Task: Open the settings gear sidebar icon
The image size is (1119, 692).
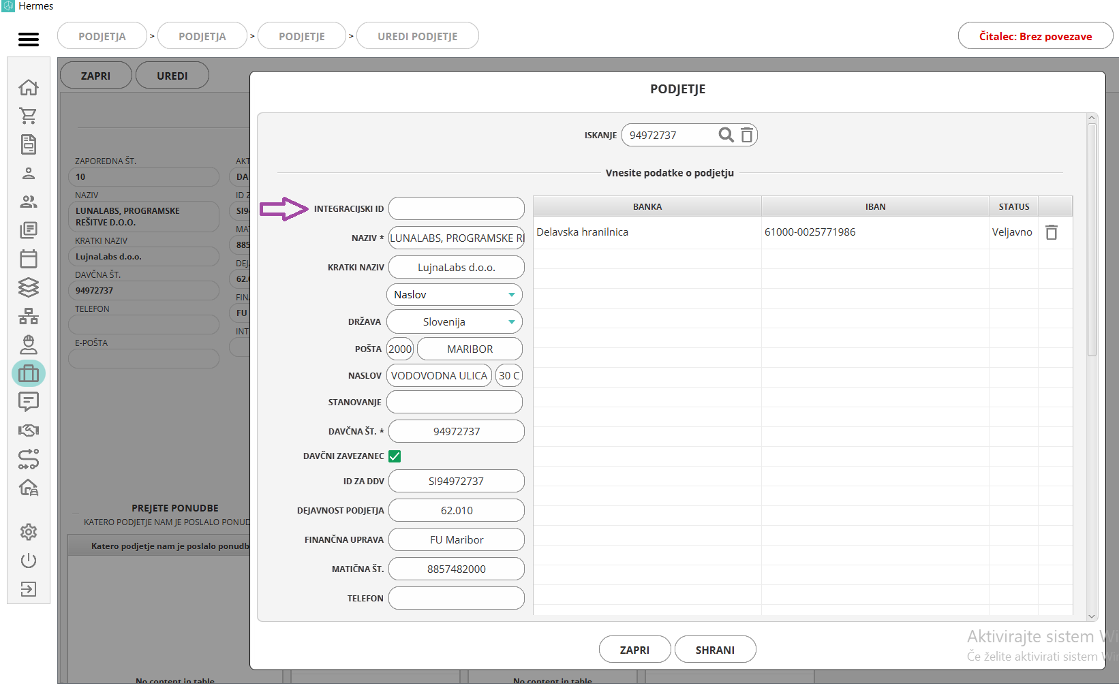Action: [x=29, y=532]
